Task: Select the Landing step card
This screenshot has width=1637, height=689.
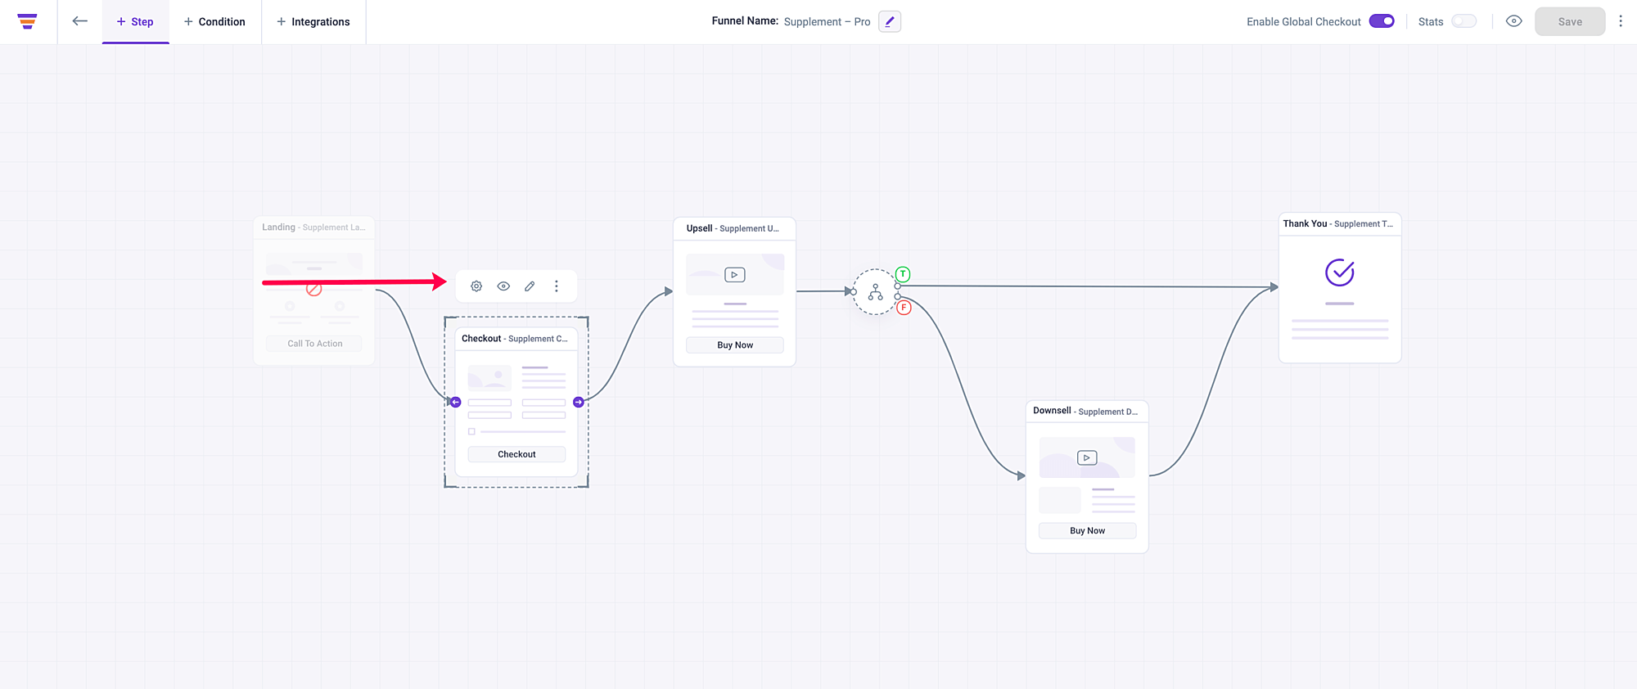Action: tap(314, 290)
